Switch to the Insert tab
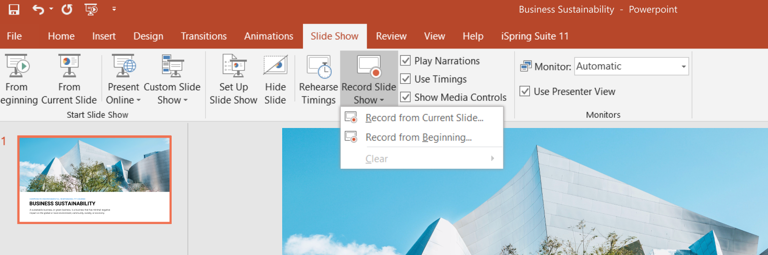This screenshot has width=768, height=255. (x=104, y=36)
